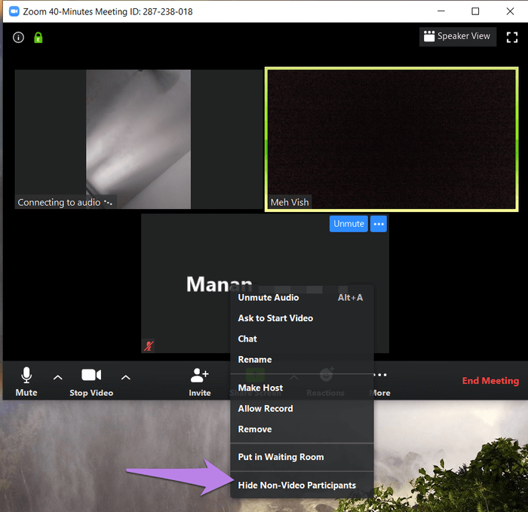The width and height of the screenshot is (528, 512).
Task: Expand video options arrow beside Stop Video
Action: click(x=126, y=377)
